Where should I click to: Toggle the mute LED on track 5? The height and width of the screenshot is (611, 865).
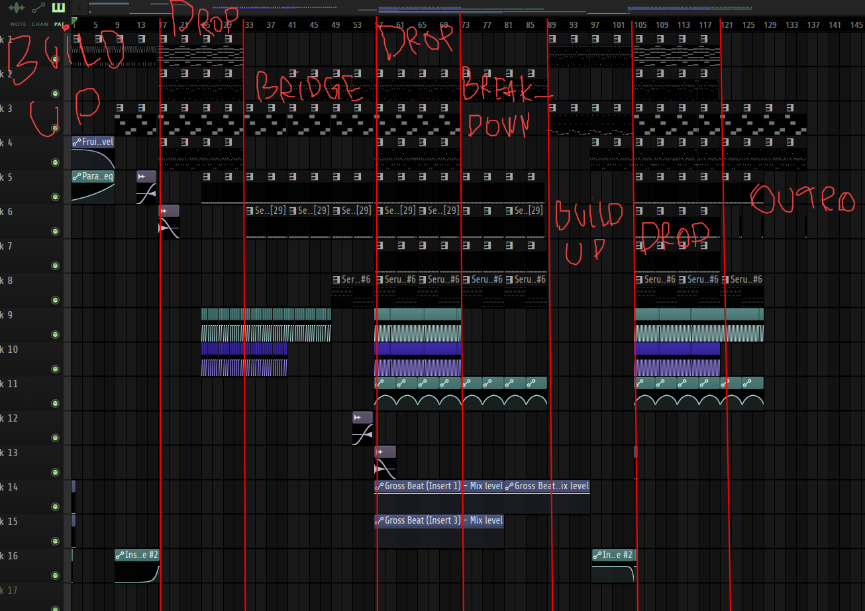pos(56,197)
